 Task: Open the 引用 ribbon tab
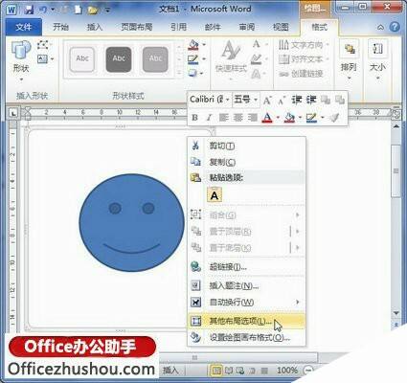tap(178, 27)
